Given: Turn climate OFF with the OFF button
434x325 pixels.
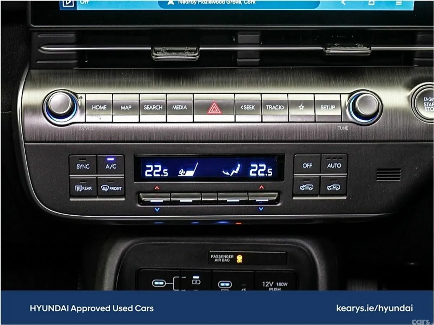Looking at the screenshot, I should click(307, 165).
